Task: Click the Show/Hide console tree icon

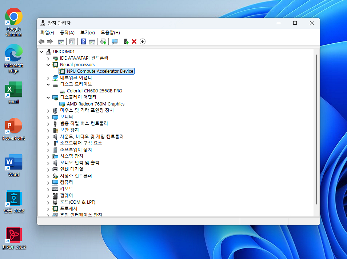Action: (x=61, y=42)
